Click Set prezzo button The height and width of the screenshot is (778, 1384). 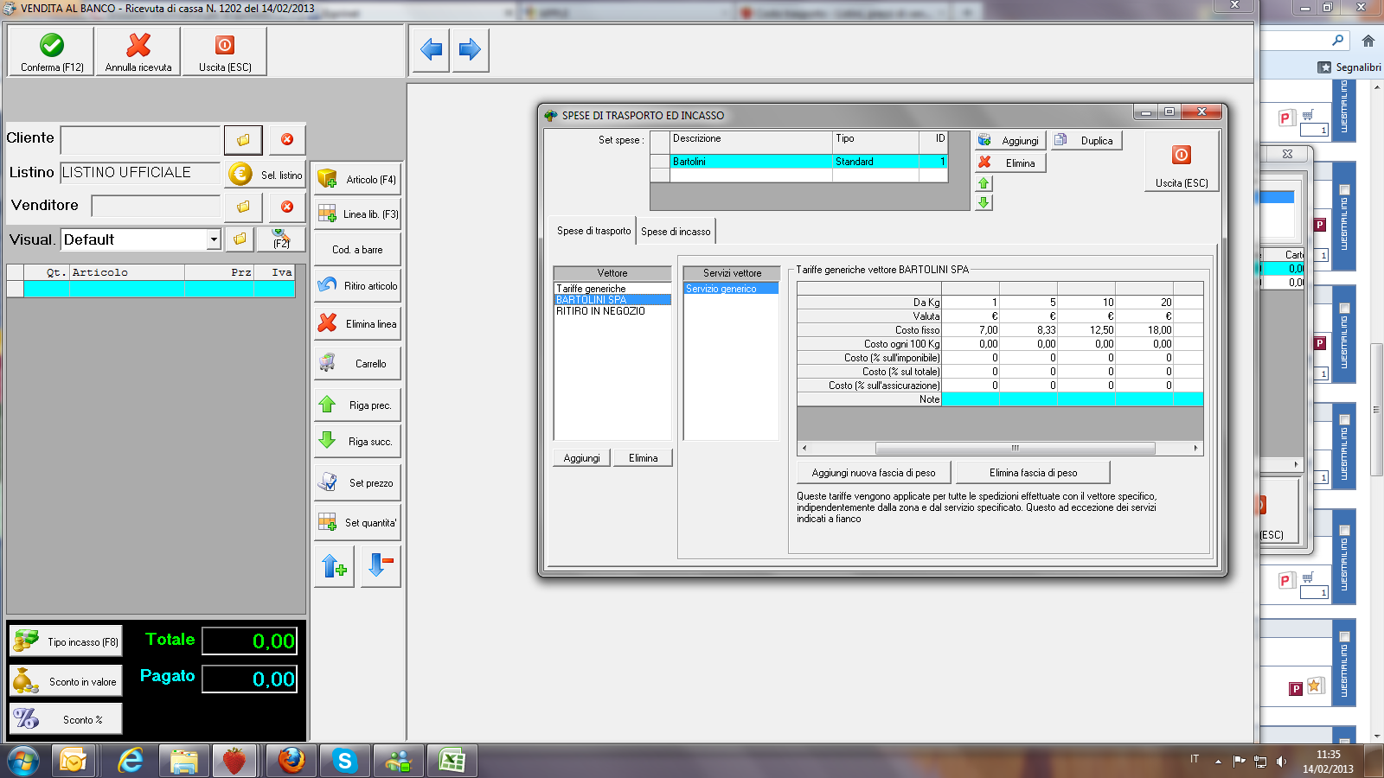coord(357,483)
